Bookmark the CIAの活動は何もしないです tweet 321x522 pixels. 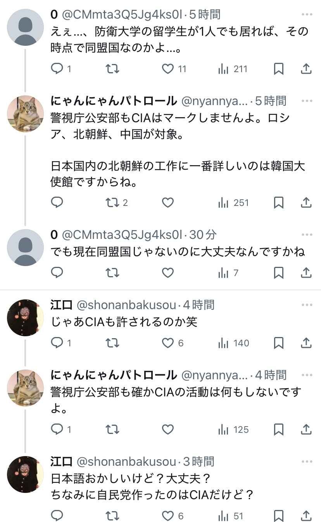pos(278,430)
